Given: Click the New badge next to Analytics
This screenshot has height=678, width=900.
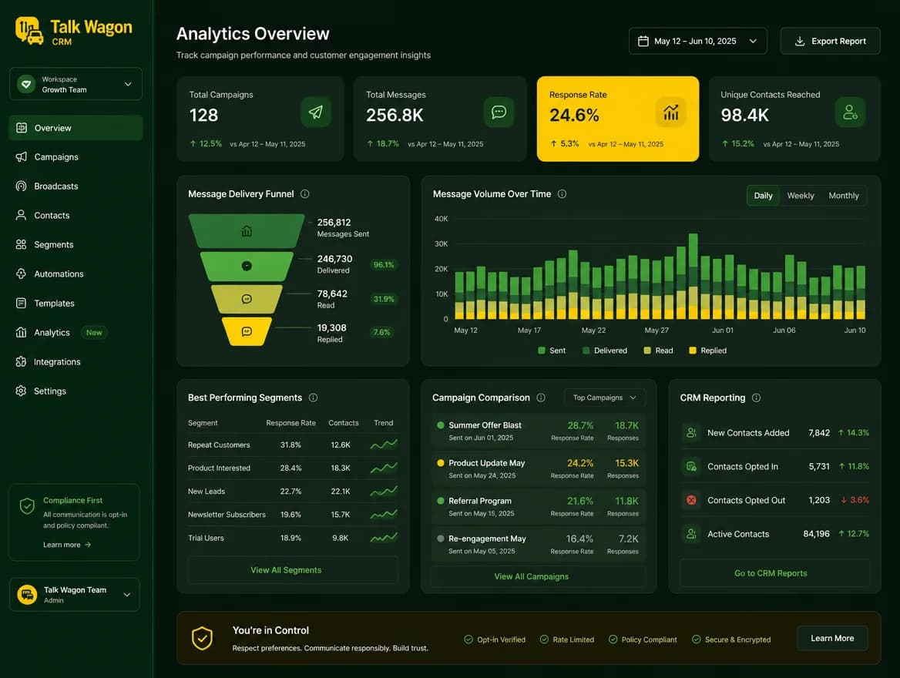Looking at the screenshot, I should click(94, 332).
